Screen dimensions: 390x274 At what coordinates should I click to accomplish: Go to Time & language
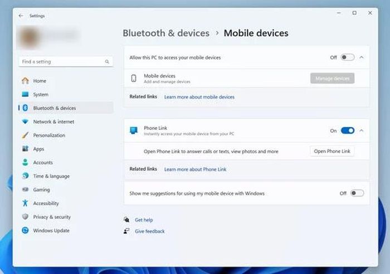coord(66,176)
